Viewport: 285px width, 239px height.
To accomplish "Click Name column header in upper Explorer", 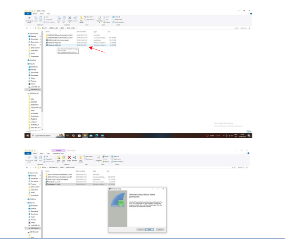I will point(48,32).
